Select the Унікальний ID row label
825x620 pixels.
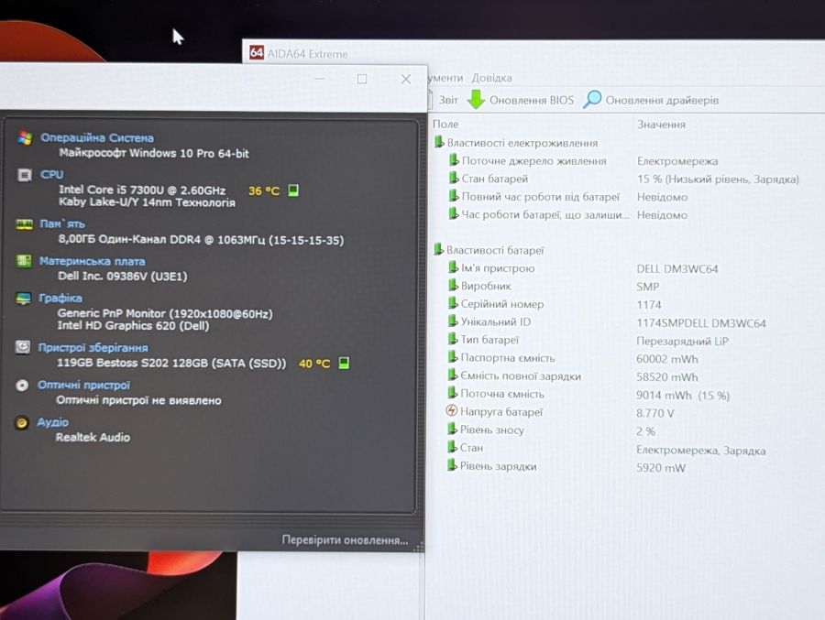(x=496, y=321)
